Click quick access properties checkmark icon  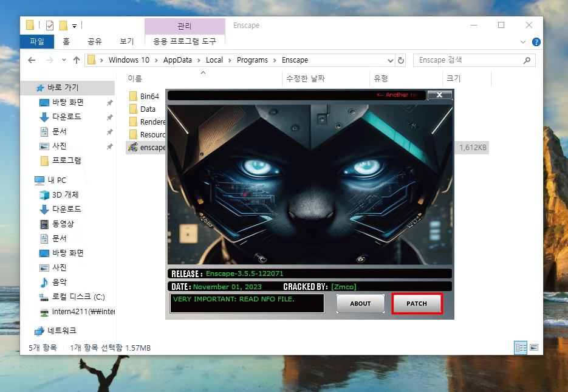tap(50, 26)
